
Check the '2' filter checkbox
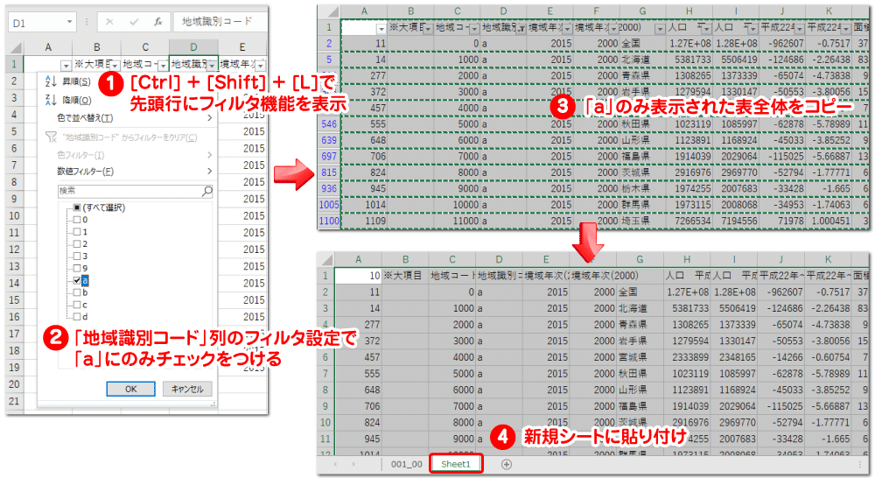pos(77,244)
